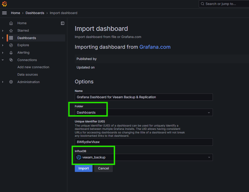Click the Connections icon in sidebar
Screen dimensions: 249x192
pos(11,60)
